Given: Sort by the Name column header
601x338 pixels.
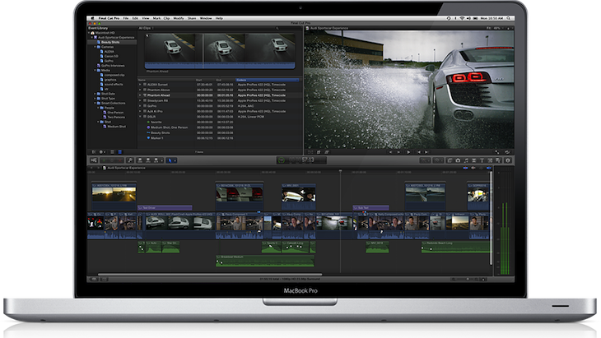Looking at the screenshot, I should click(x=142, y=80).
